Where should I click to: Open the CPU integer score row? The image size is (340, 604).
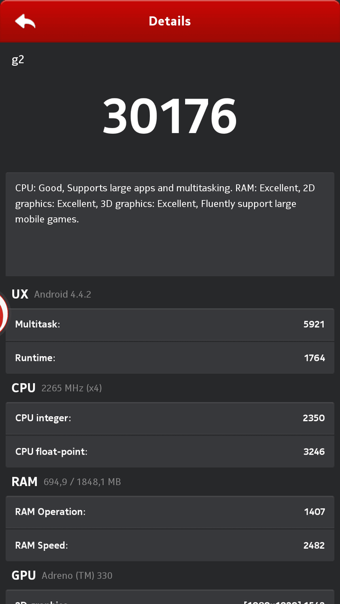pos(169,418)
